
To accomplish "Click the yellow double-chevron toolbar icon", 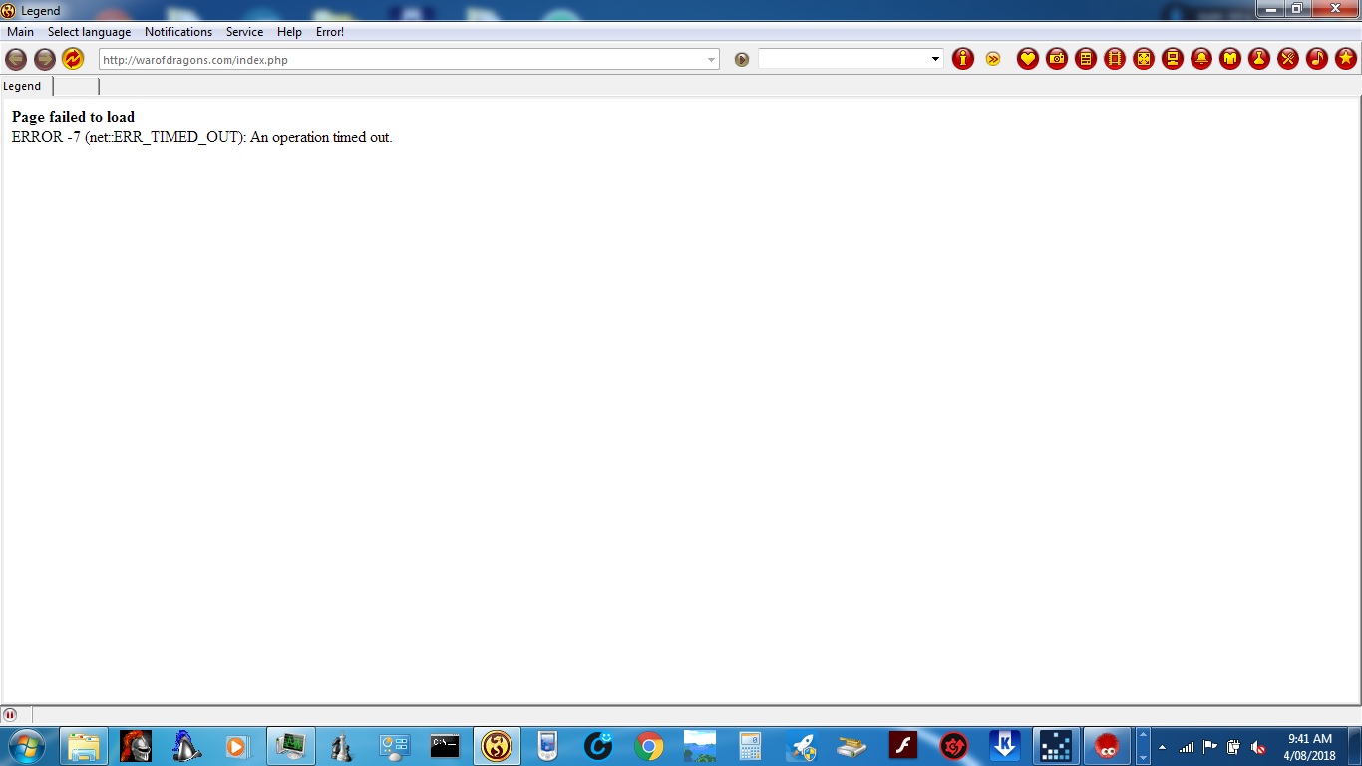I will click(x=992, y=59).
